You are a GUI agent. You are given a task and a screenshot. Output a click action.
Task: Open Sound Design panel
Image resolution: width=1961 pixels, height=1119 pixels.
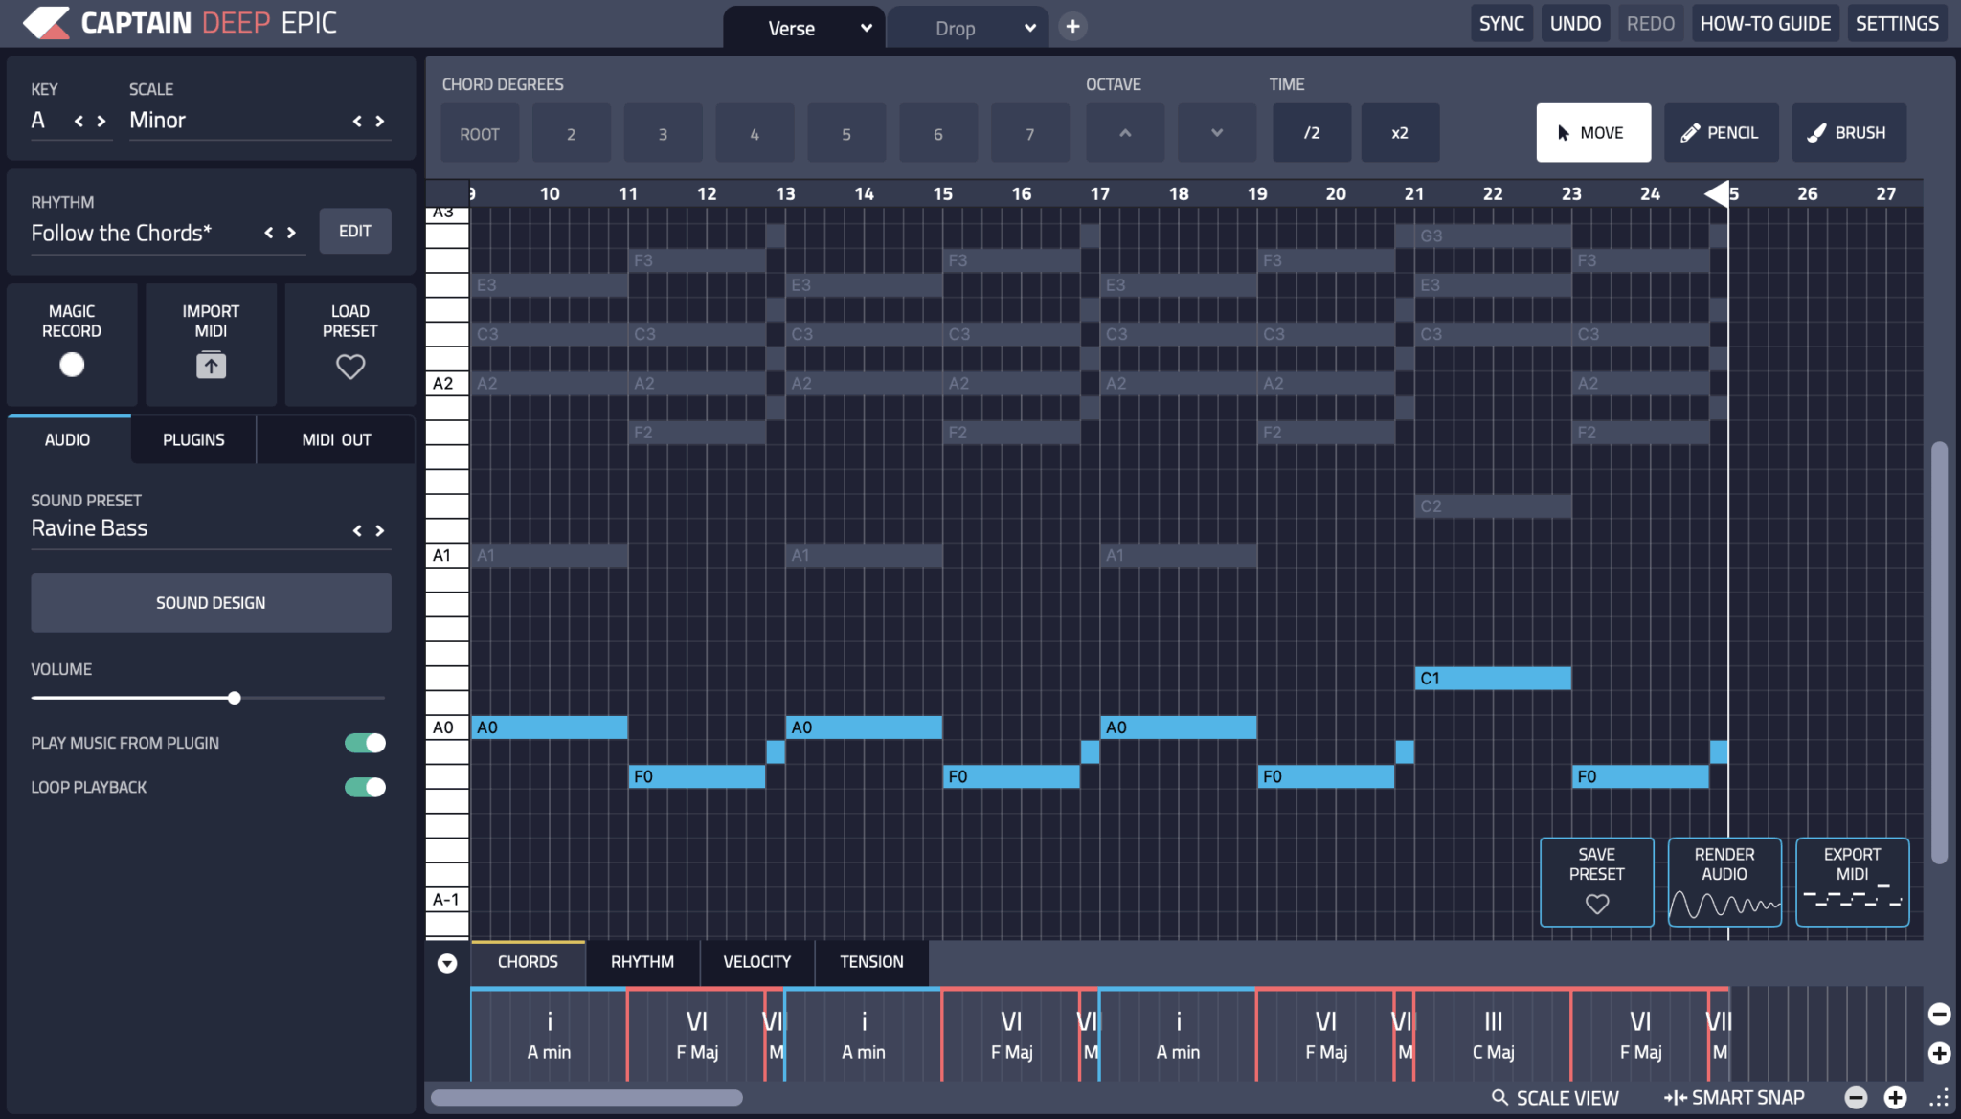click(211, 603)
